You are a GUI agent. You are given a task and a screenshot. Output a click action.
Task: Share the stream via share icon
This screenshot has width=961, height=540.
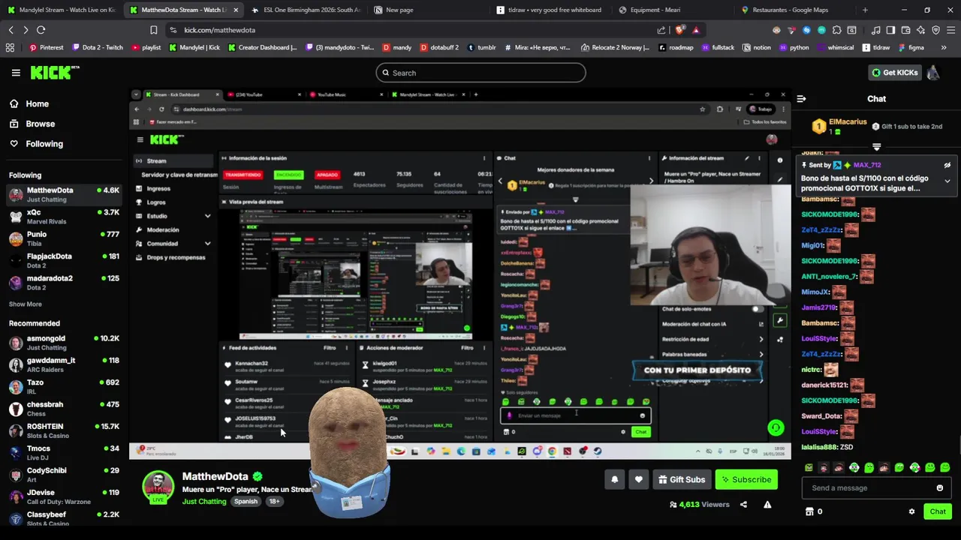click(743, 505)
